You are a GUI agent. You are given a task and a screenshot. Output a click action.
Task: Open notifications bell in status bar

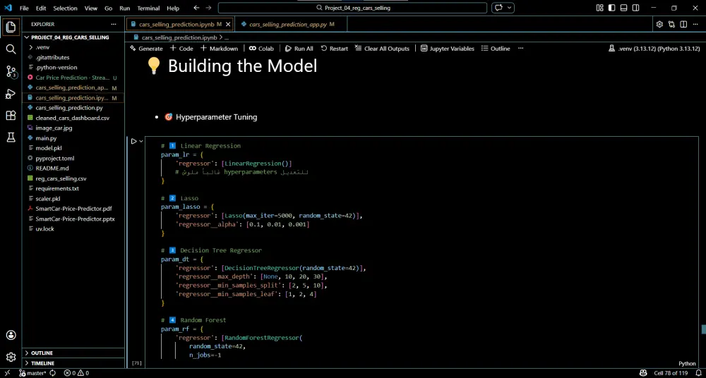(x=697, y=373)
